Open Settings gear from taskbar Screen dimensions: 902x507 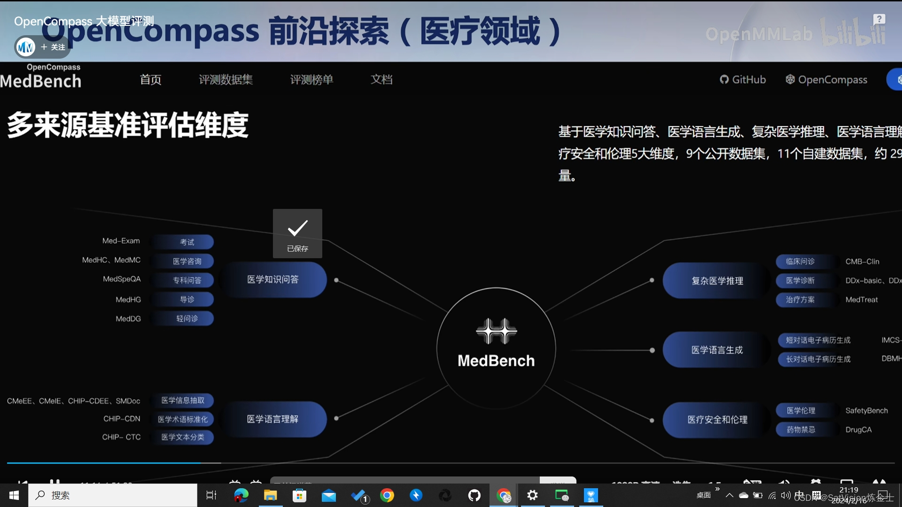532,495
